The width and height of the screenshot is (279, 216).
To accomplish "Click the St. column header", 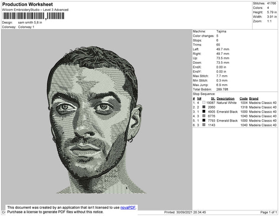I will click(213, 99).
